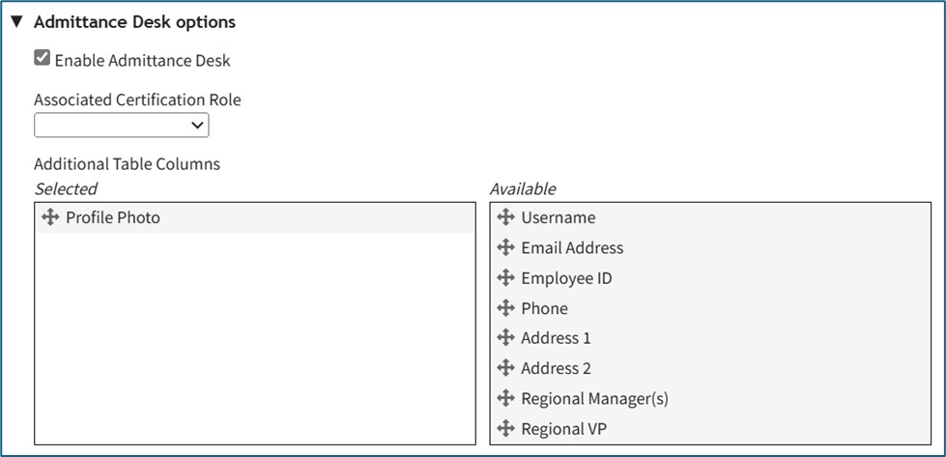The image size is (946, 457).
Task: Click the Email Address column entry text
Action: [572, 247]
